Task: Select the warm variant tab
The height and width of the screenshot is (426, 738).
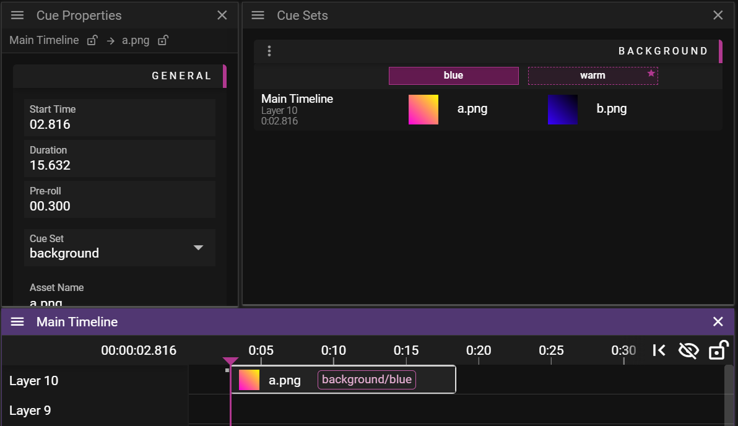Action: [x=593, y=76]
